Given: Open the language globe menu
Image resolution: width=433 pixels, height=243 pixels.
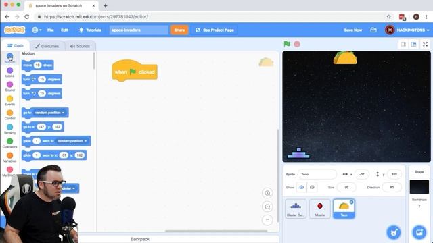Looking at the screenshot, I should point(37,30).
